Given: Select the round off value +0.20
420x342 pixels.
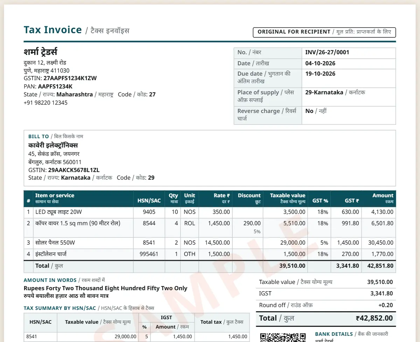Looking at the screenshot, I should [x=386, y=305].
